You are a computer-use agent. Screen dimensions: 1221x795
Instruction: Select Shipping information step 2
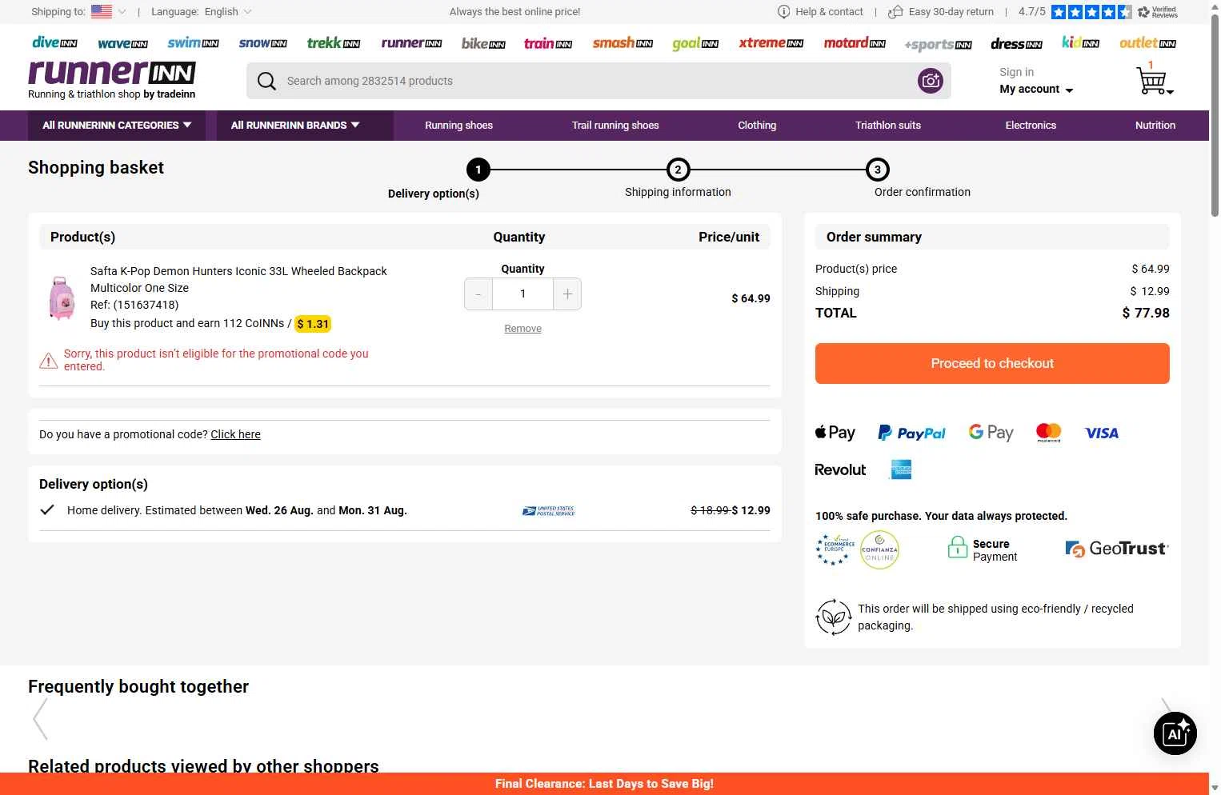click(x=678, y=170)
